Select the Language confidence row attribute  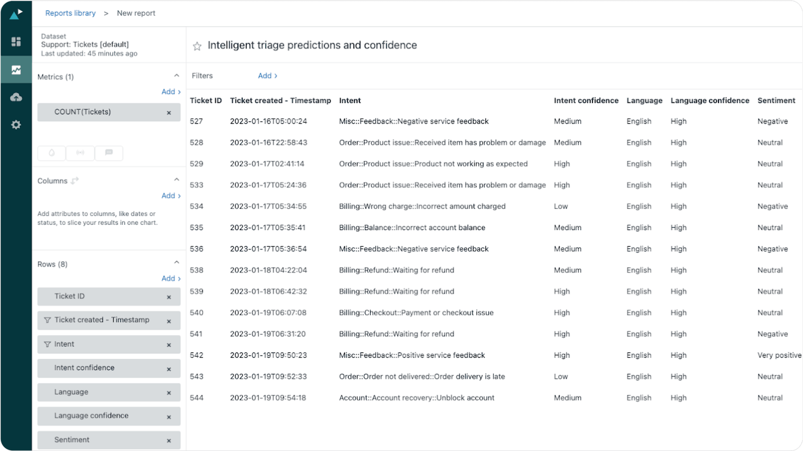(91, 416)
